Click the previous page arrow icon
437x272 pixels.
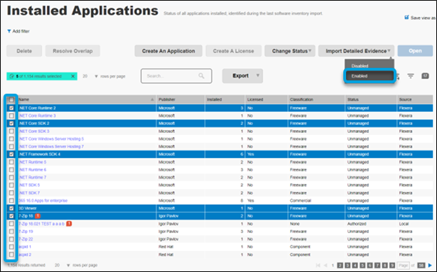[325, 265]
